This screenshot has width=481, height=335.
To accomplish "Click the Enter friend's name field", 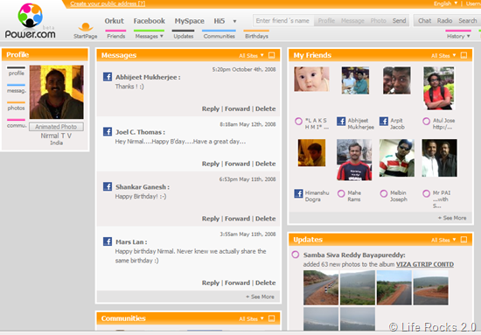I will (x=283, y=20).
